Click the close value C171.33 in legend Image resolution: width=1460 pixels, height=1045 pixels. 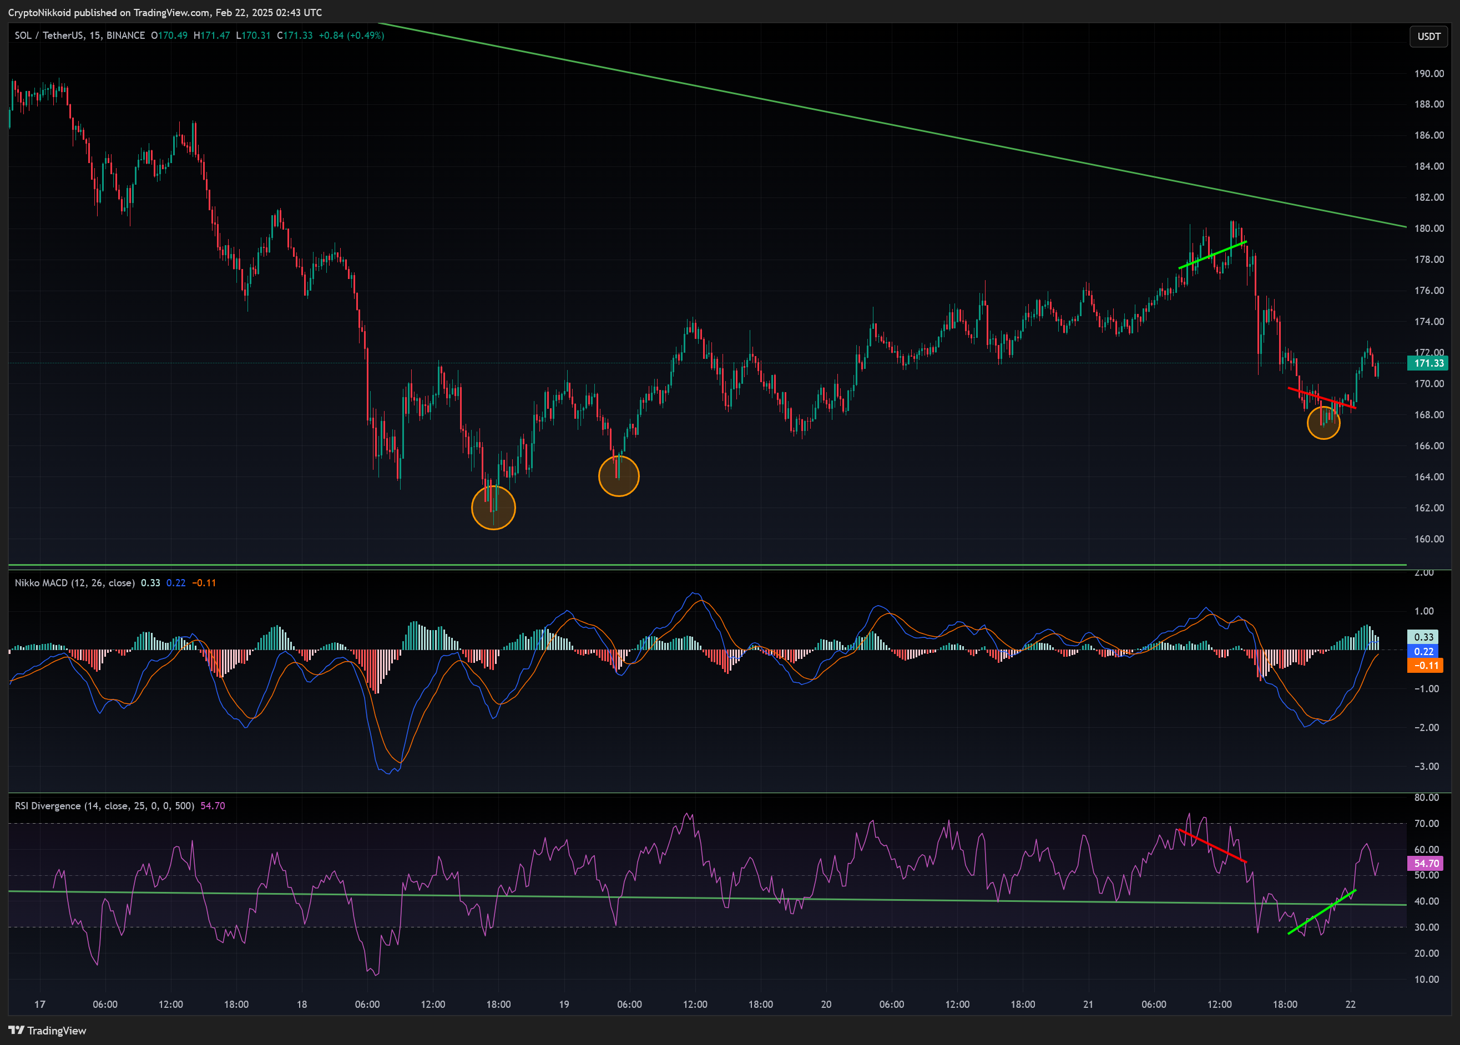(295, 35)
